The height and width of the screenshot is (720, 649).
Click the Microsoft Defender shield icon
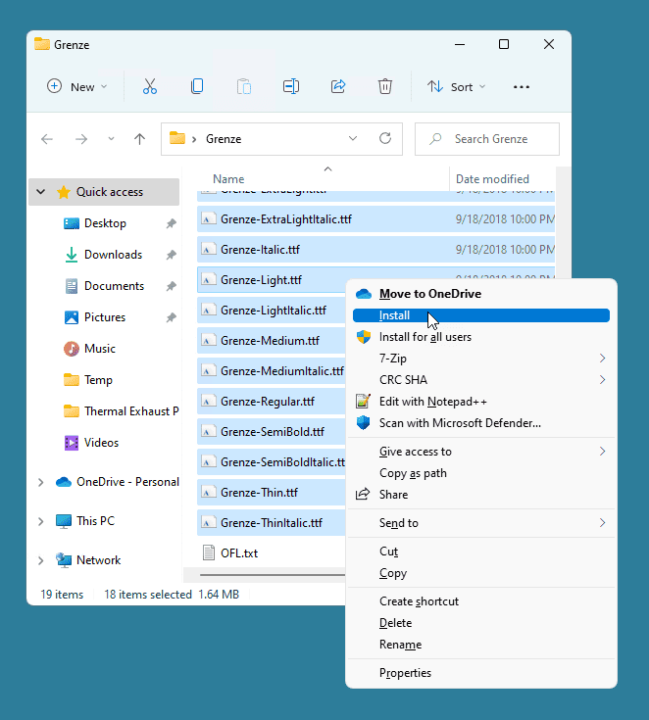pyautogui.click(x=363, y=422)
